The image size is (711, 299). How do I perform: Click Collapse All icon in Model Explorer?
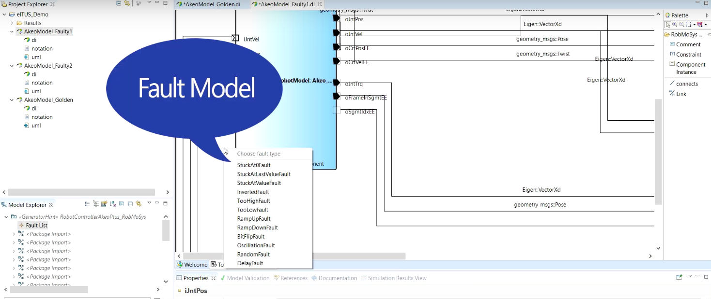pos(130,204)
